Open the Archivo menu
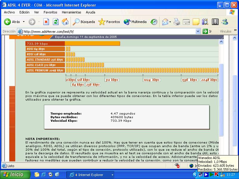 10,12
